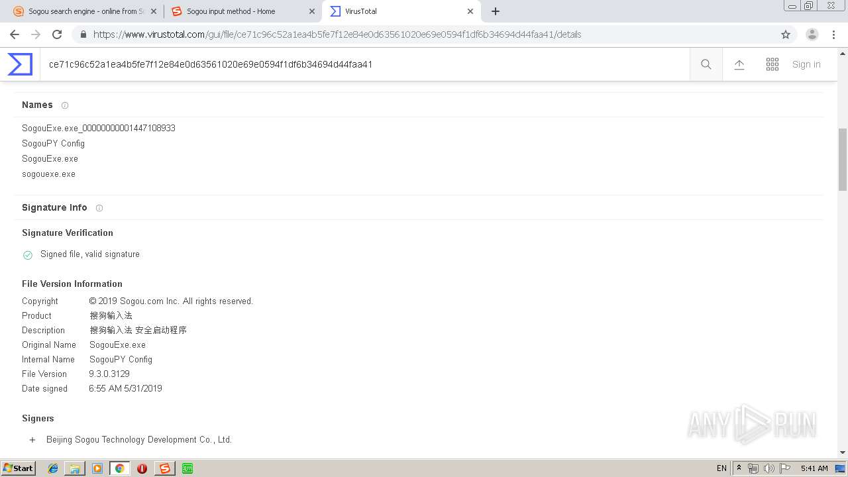The width and height of the screenshot is (848, 477).
Task: Open the Windows Start menu
Action: (x=18, y=468)
